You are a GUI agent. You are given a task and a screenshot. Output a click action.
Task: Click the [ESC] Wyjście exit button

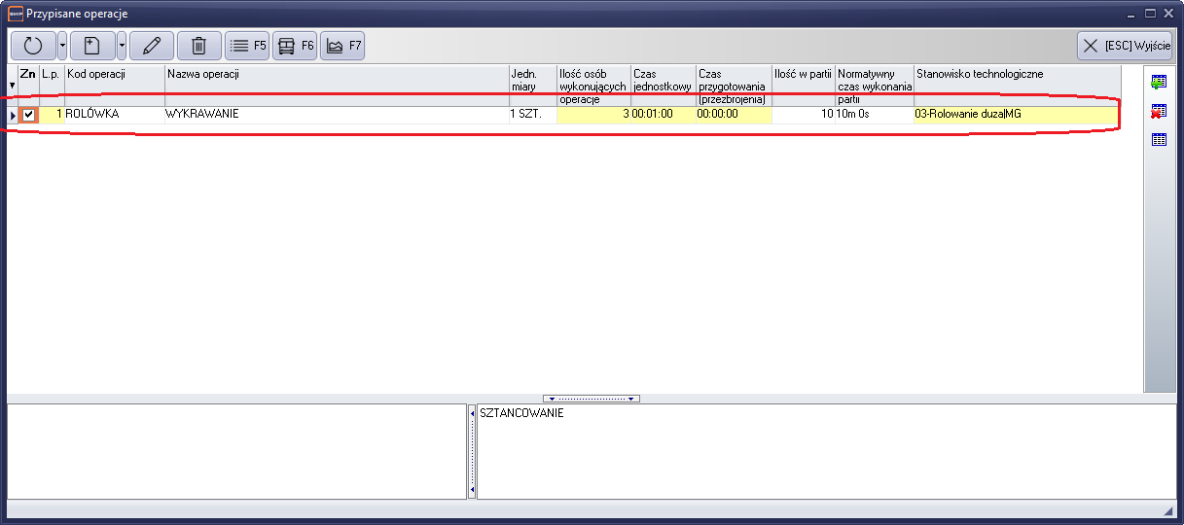pyautogui.click(x=1124, y=46)
